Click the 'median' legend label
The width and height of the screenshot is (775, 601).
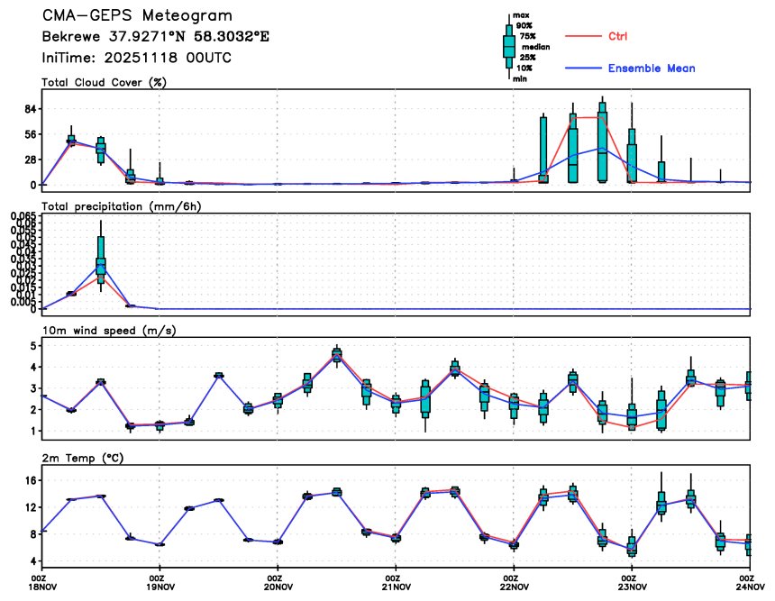tap(536, 47)
